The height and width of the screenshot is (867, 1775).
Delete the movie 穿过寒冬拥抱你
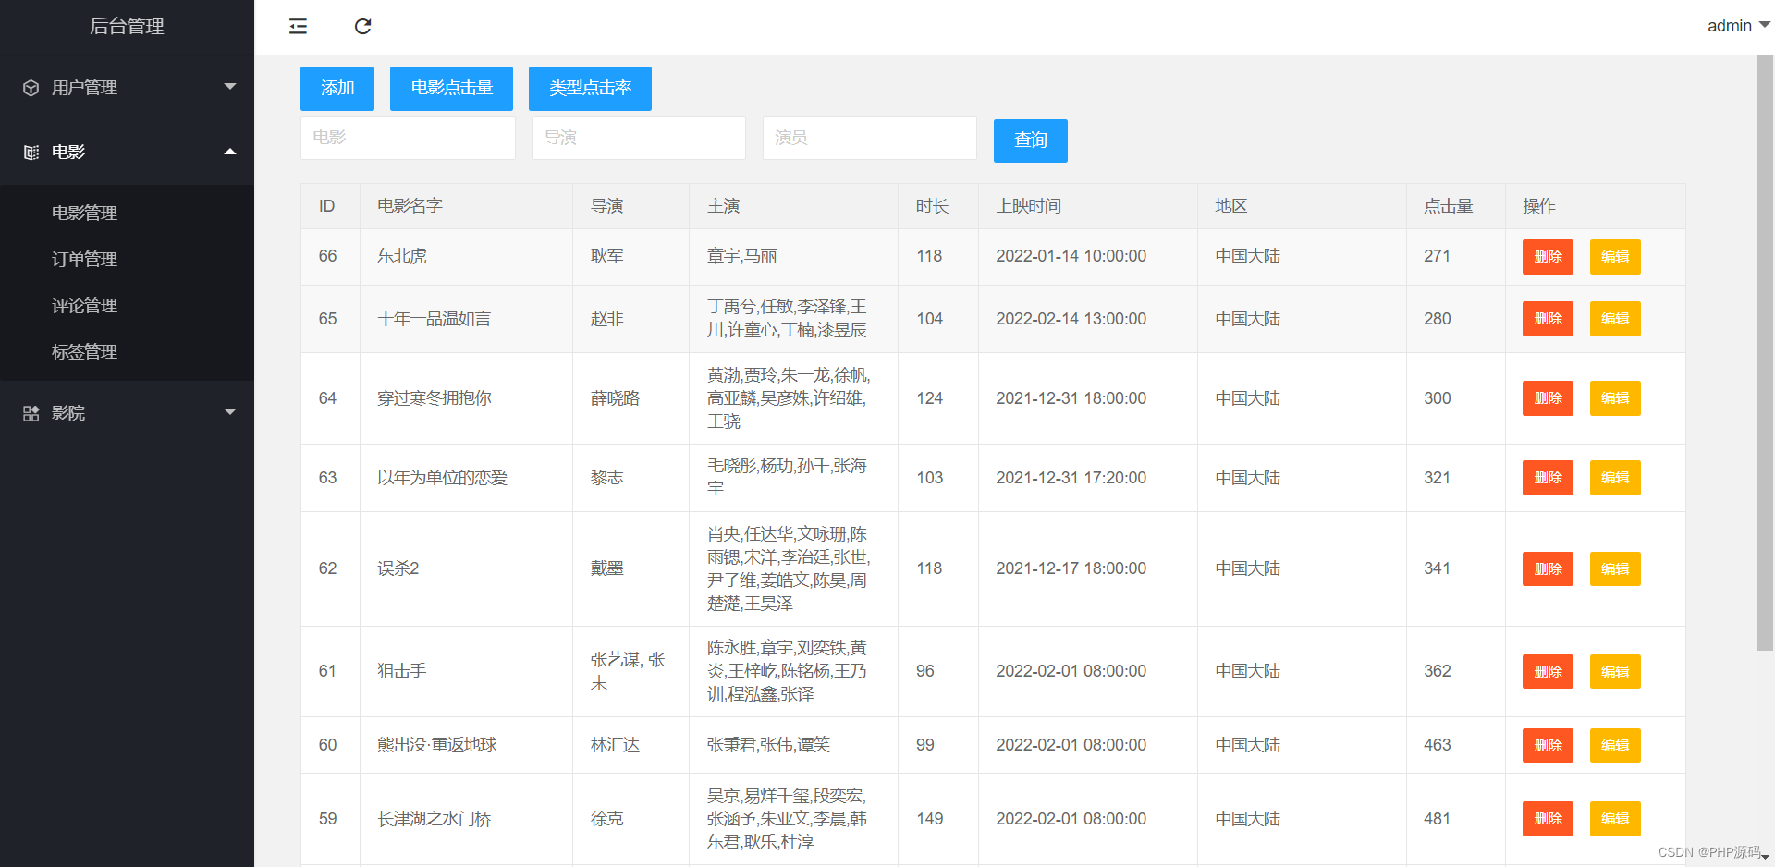pos(1548,398)
